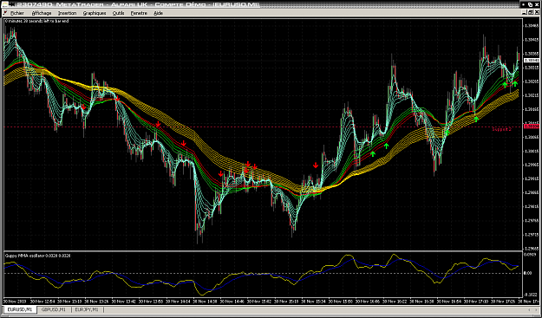The width and height of the screenshot is (542, 318).
Task: Click the 1.30465 price scale value
Action: click(532, 26)
